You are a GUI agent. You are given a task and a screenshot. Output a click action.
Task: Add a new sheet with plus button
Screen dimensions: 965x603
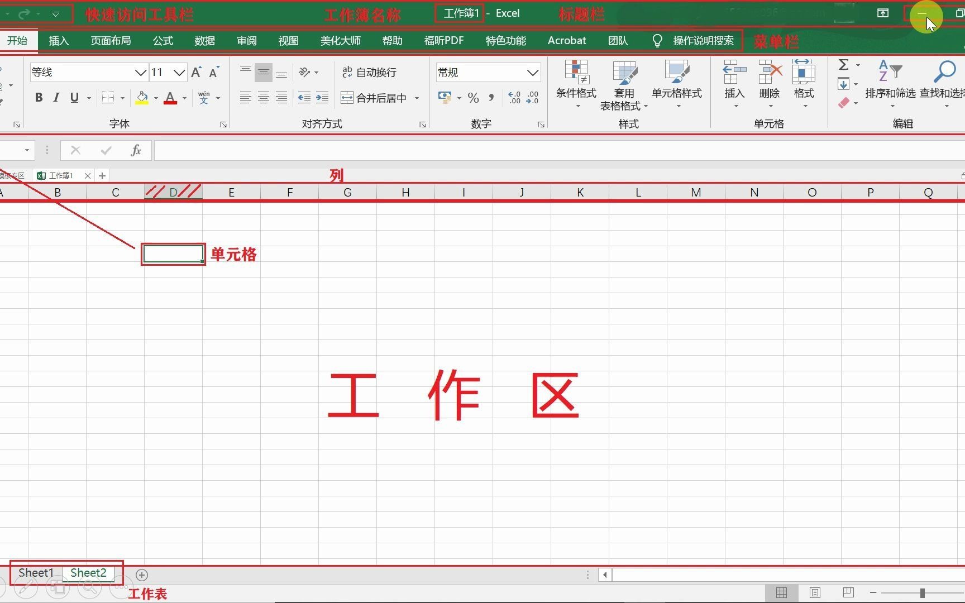click(142, 575)
